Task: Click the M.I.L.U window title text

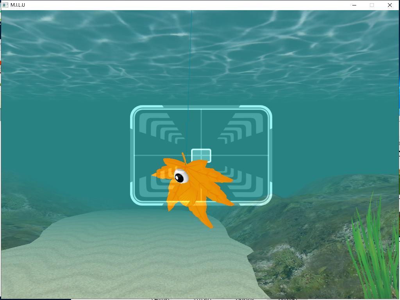Action: tap(18, 5)
